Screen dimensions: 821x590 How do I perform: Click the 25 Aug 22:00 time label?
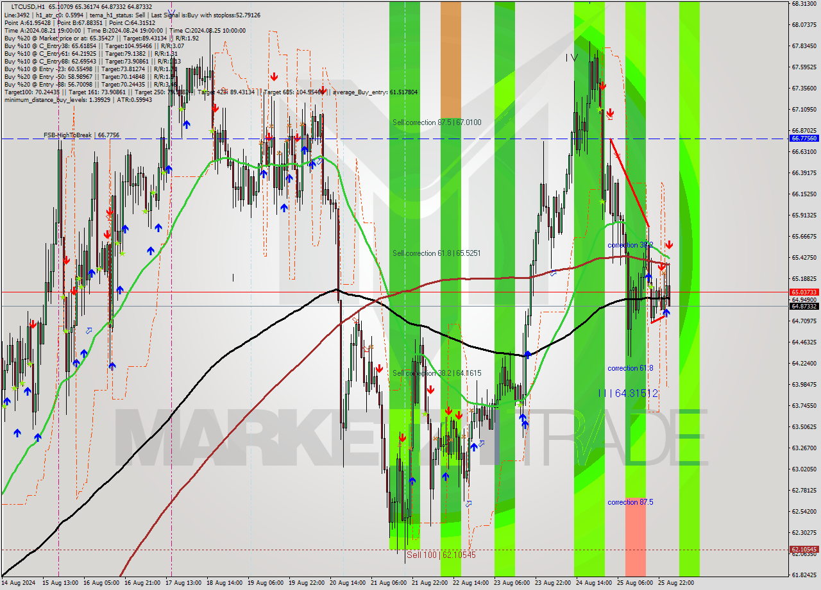(677, 583)
